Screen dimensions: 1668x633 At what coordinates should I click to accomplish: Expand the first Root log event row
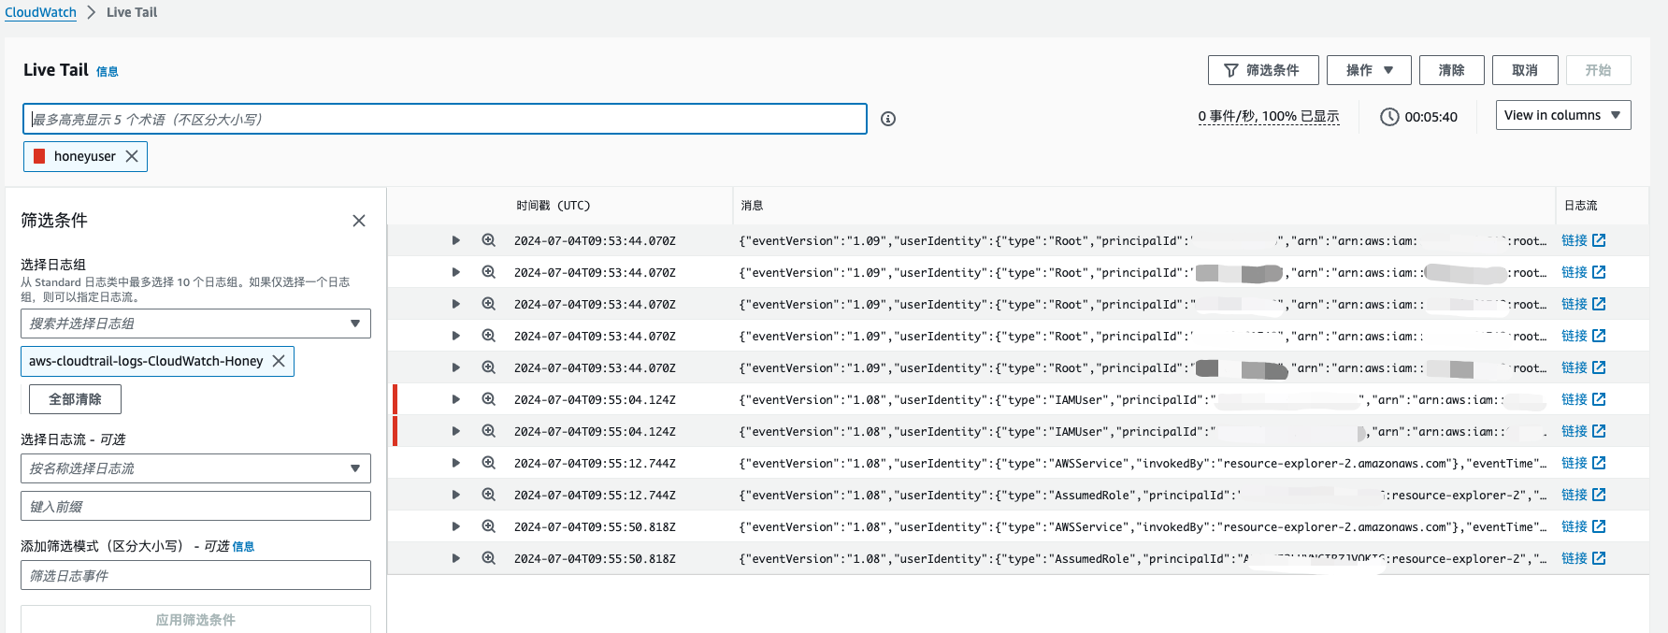pyautogui.click(x=455, y=240)
